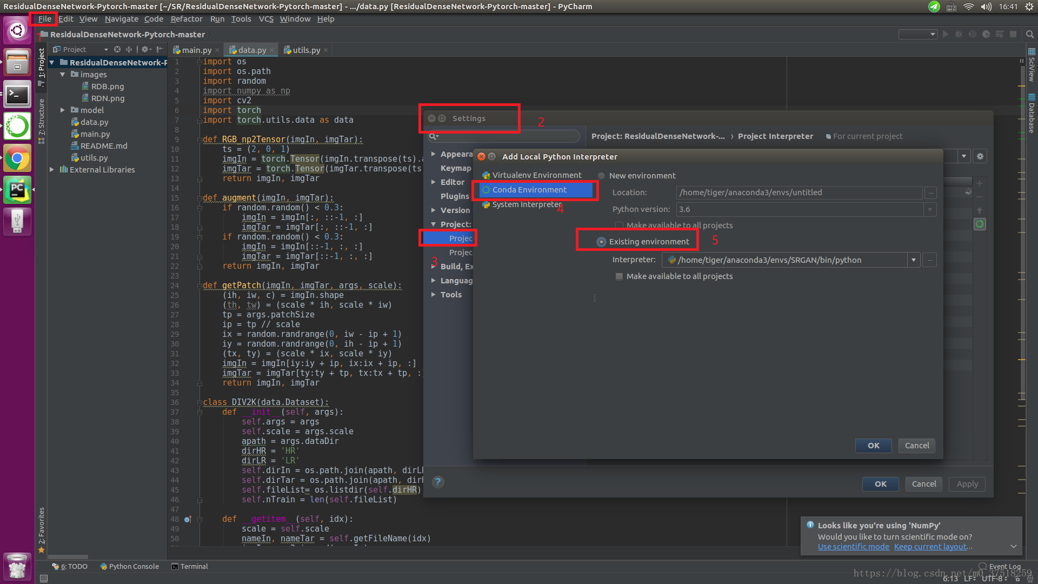Click the plus icon to install package
The width and height of the screenshot is (1038, 584).
980,183
